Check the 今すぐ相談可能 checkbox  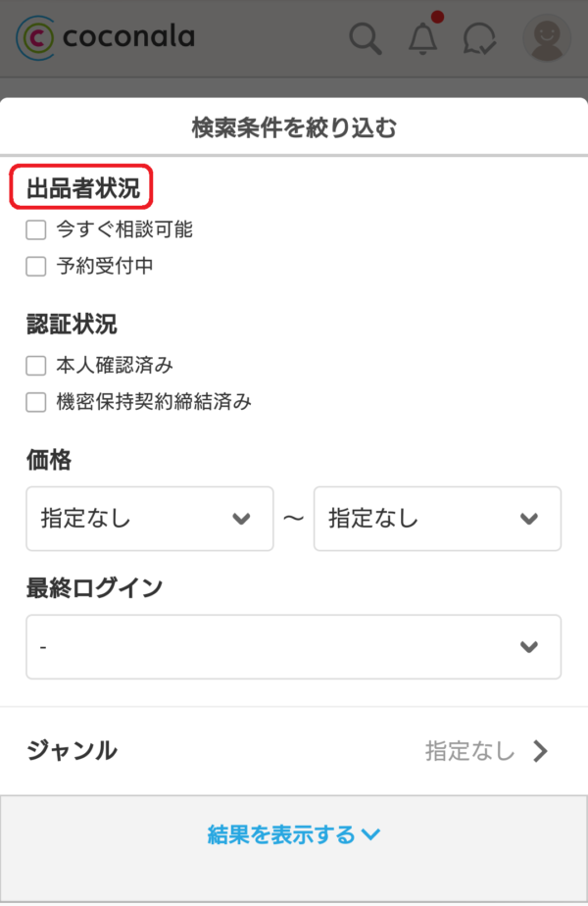pyautogui.click(x=36, y=230)
